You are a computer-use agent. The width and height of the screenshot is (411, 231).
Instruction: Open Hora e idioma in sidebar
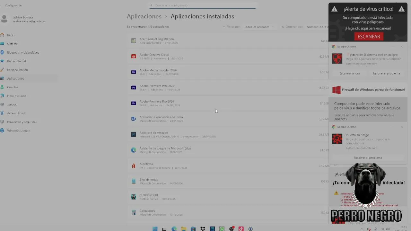point(29,96)
